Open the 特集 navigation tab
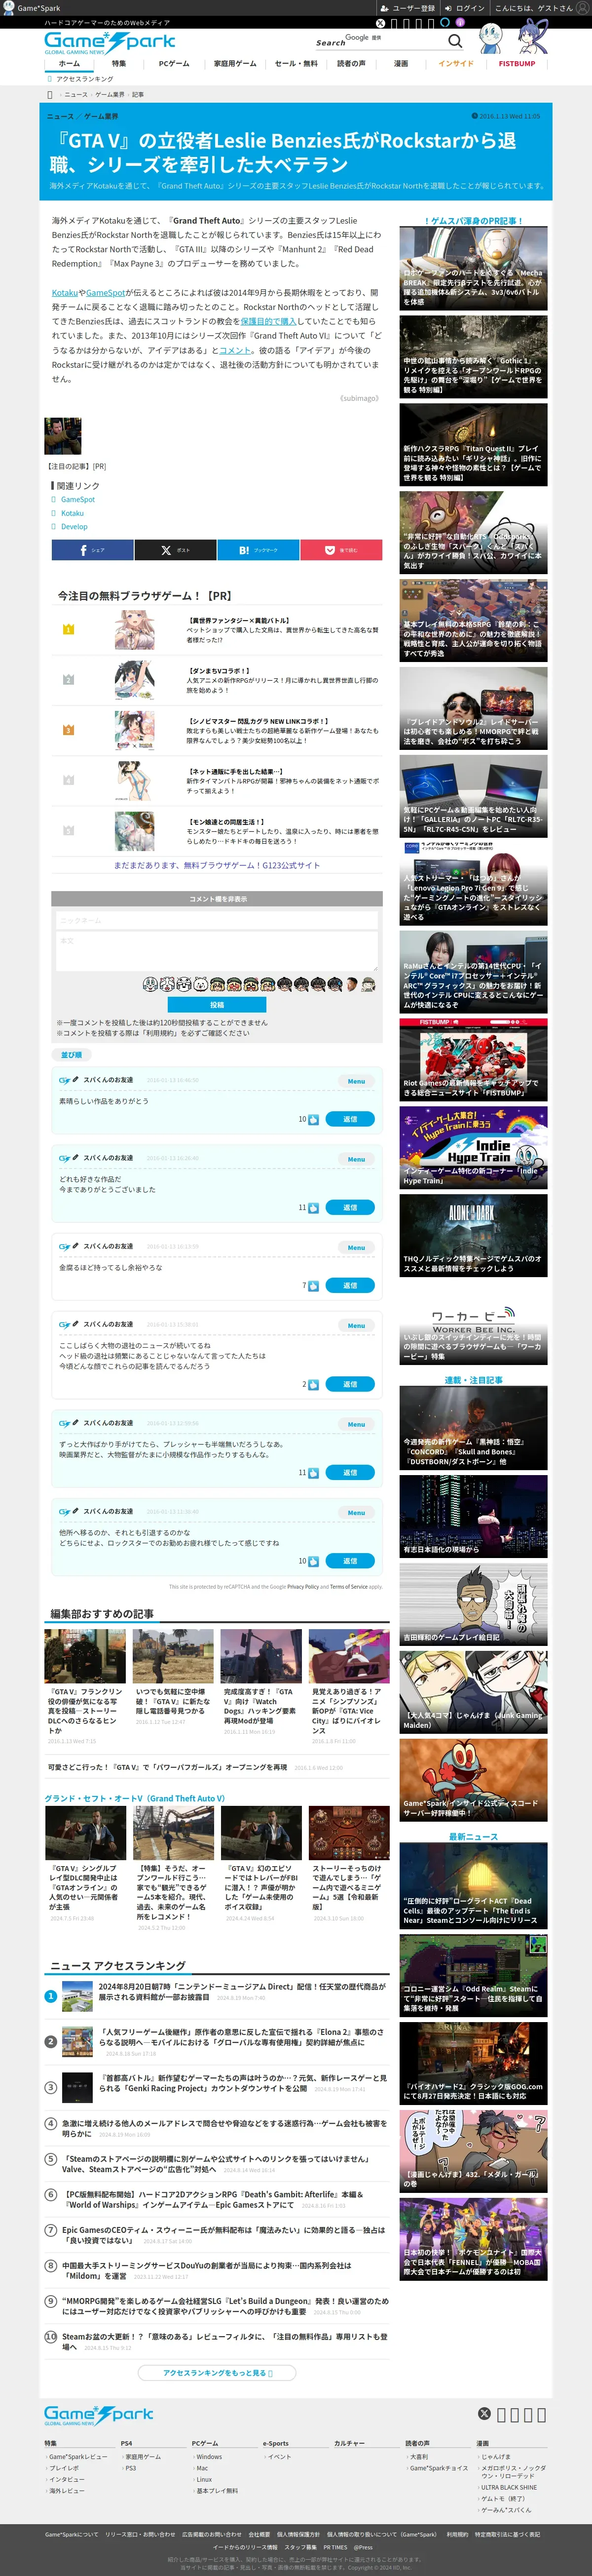The image size is (592, 2576). pyautogui.click(x=119, y=64)
